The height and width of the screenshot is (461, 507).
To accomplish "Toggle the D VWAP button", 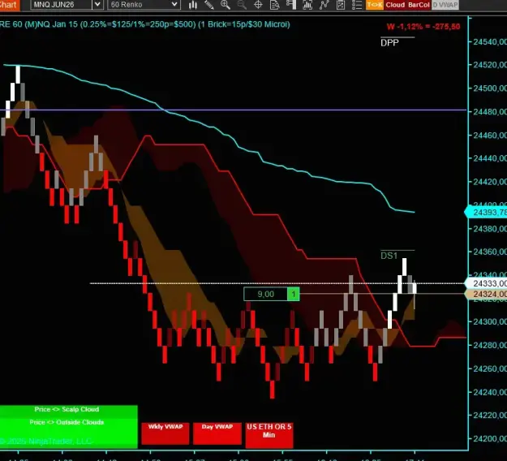I will (x=445, y=5).
